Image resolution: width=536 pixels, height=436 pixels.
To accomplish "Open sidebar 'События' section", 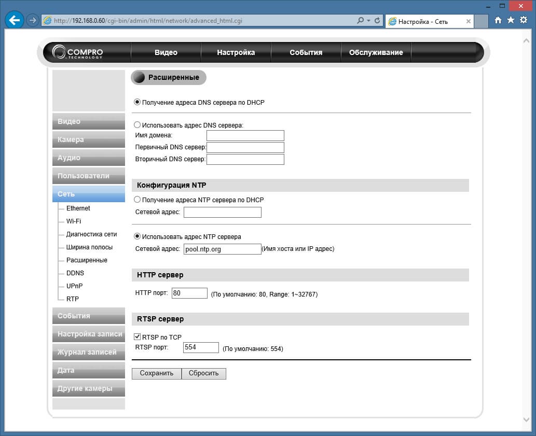I will pos(89,316).
